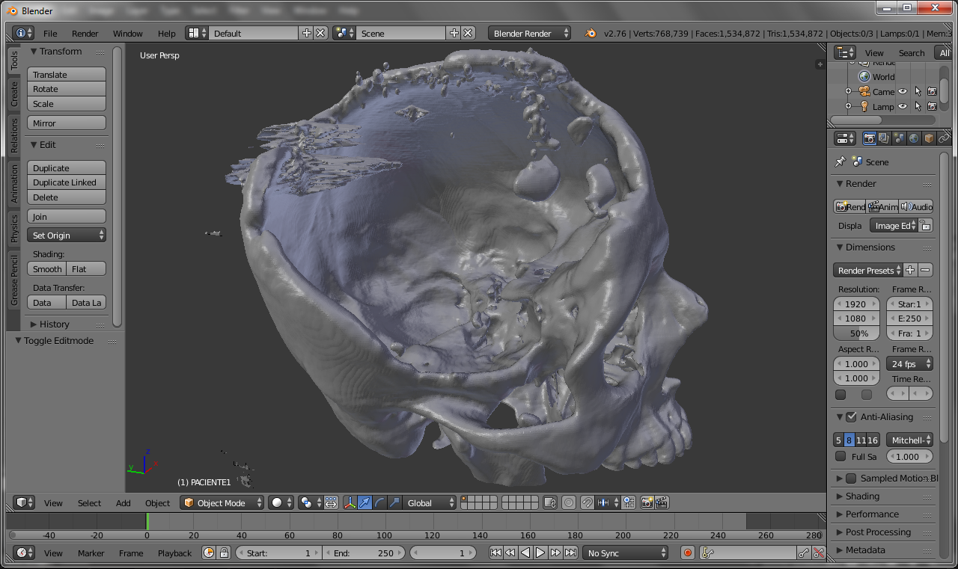Click the pin icon beside Scene
The height and width of the screenshot is (569, 958).
(840, 162)
